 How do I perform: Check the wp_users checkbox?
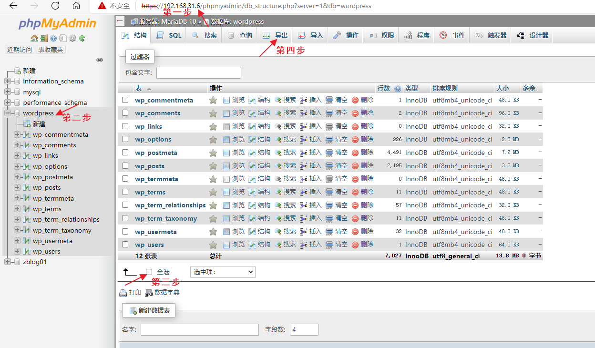[125, 245]
